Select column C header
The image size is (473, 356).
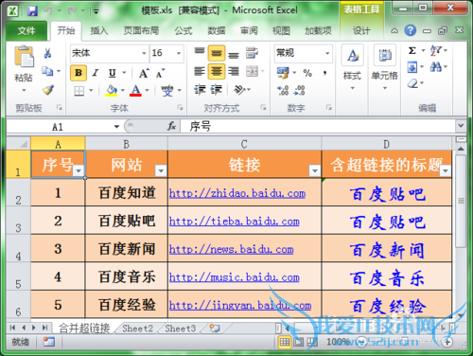tap(244, 144)
